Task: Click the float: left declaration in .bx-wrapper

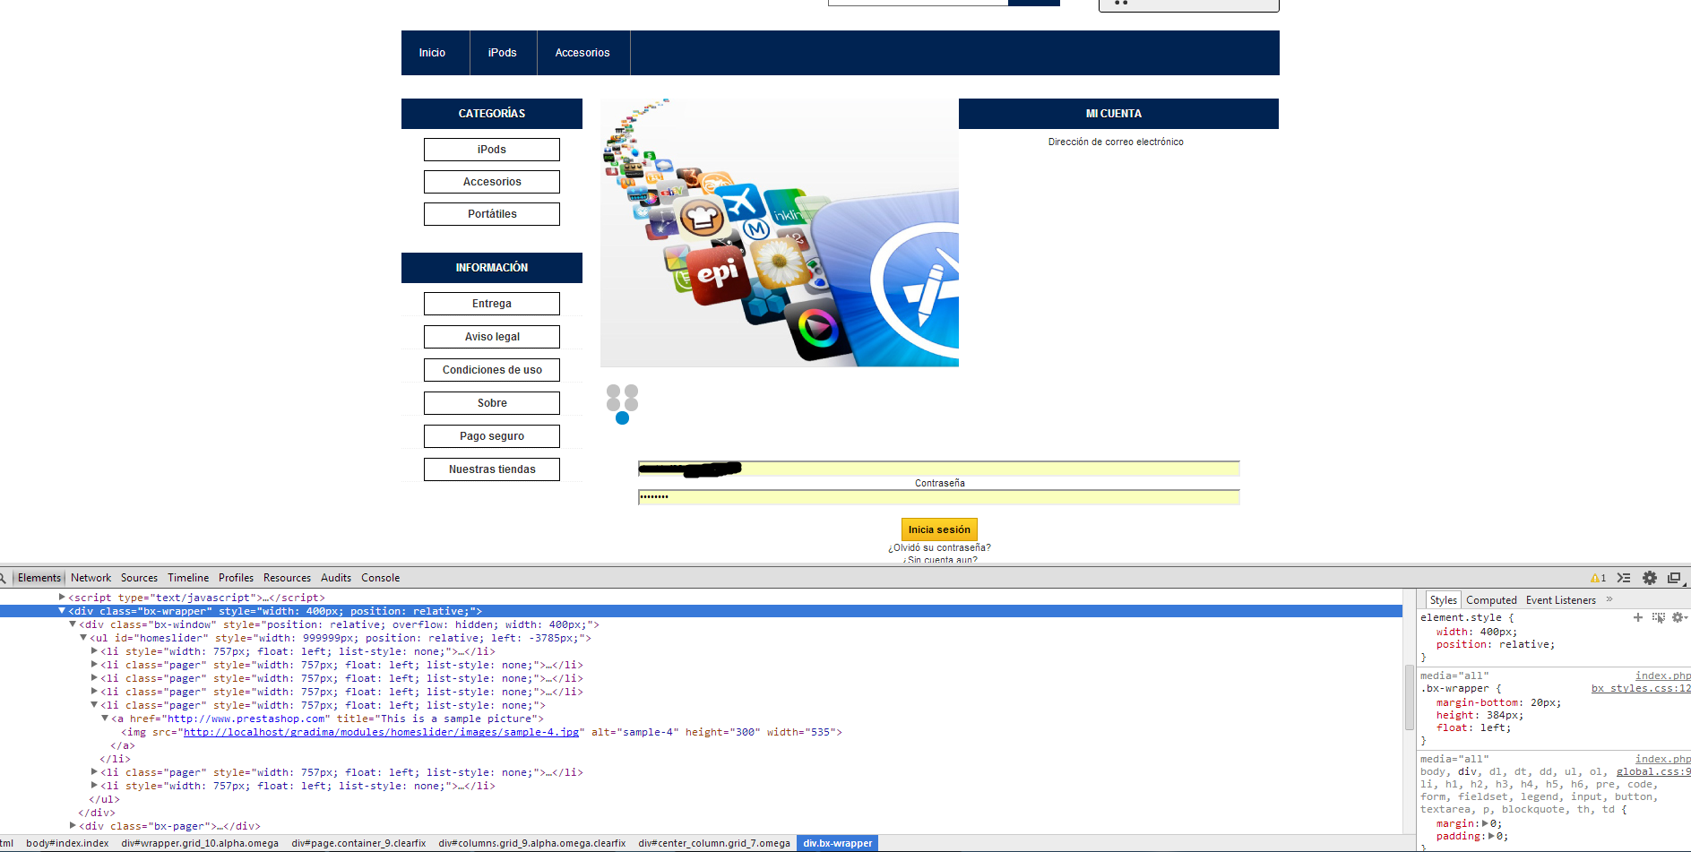Action: tap(1473, 727)
